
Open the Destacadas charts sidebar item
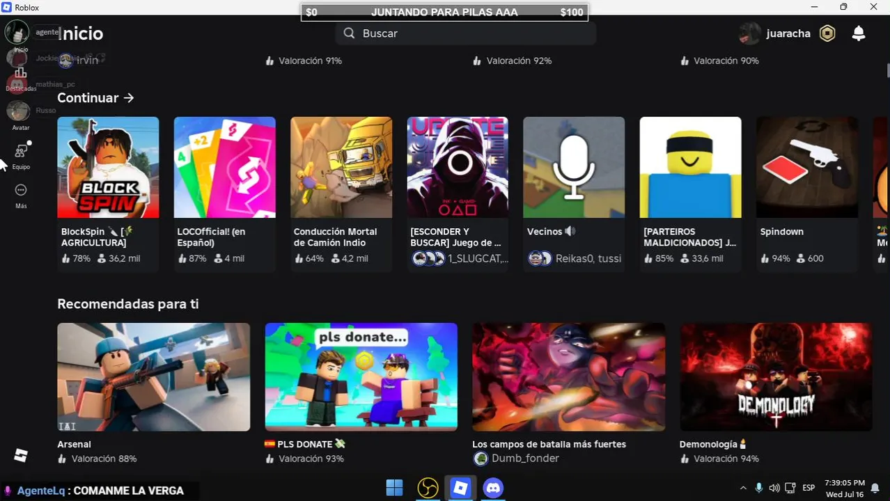[21, 78]
